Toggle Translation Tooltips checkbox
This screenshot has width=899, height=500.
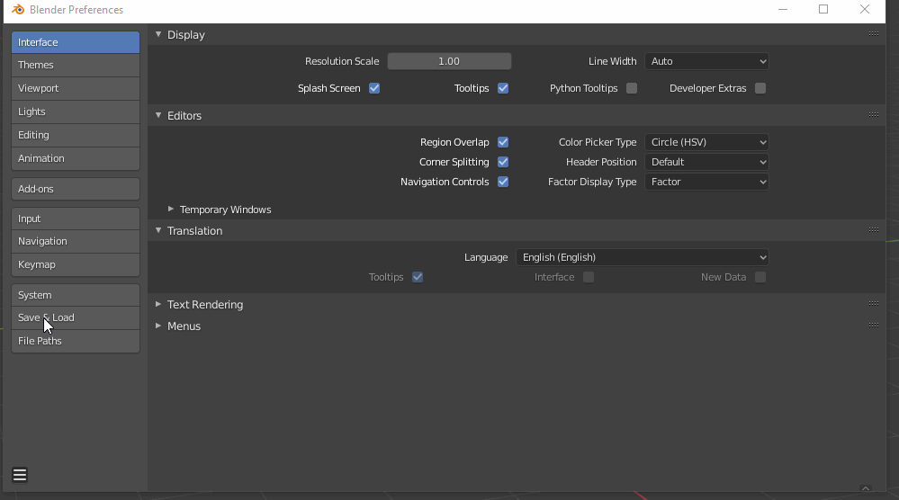pos(418,277)
